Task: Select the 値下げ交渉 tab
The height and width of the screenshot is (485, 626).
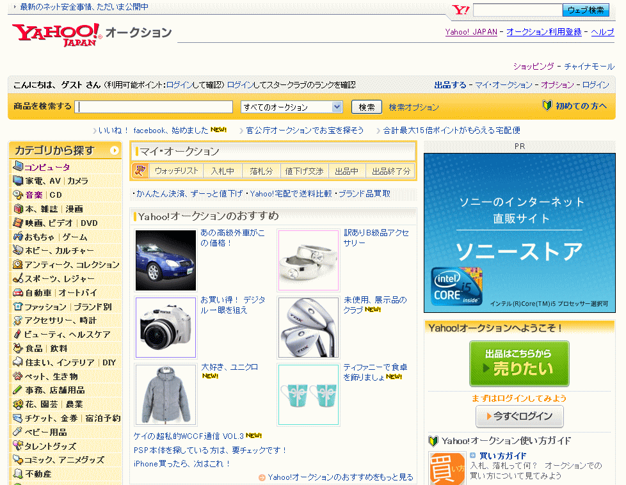Action: point(304,171)
